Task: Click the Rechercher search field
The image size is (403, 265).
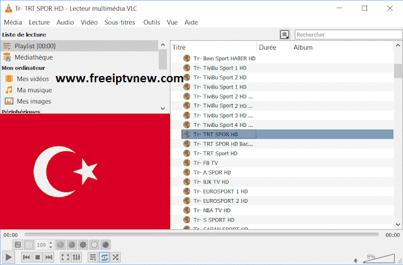Action: (348, 35)
